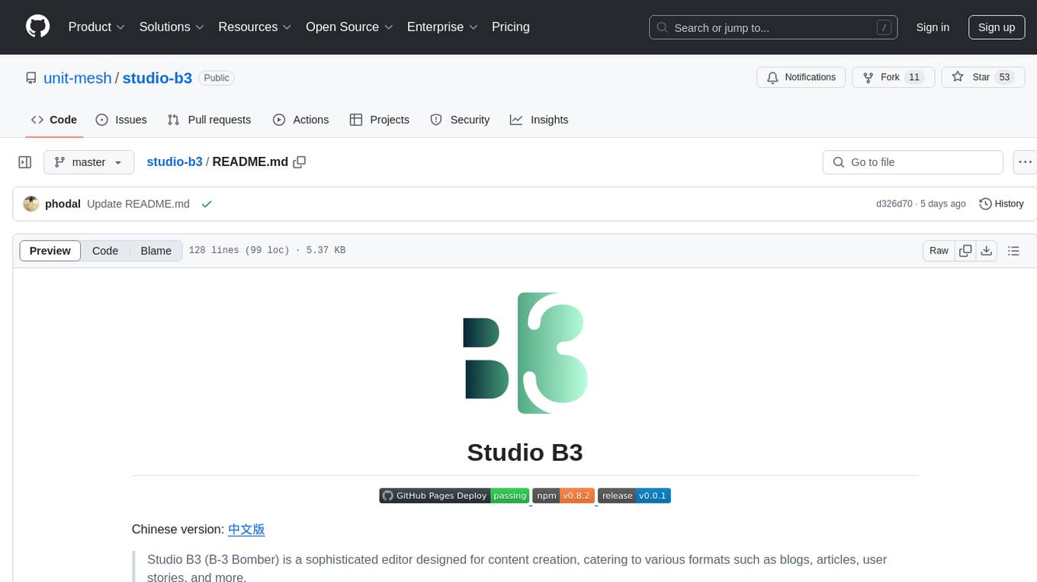Click the Sign up button
Screen dimensions: 1037x582
(x=997, y=27)
